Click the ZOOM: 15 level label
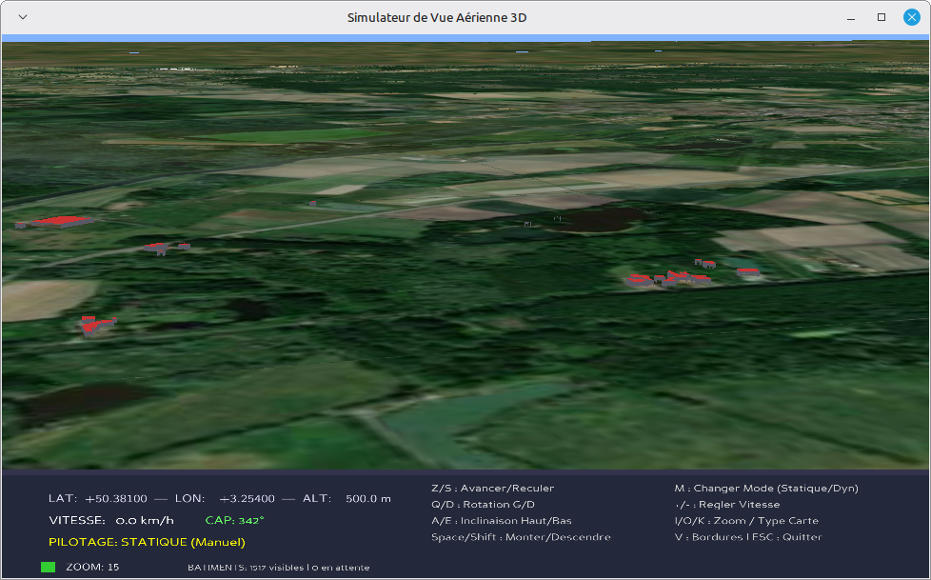 [92, 567]
